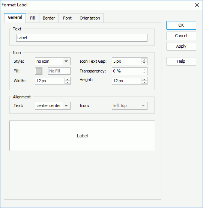Click the Label text input field

(82, 38)
